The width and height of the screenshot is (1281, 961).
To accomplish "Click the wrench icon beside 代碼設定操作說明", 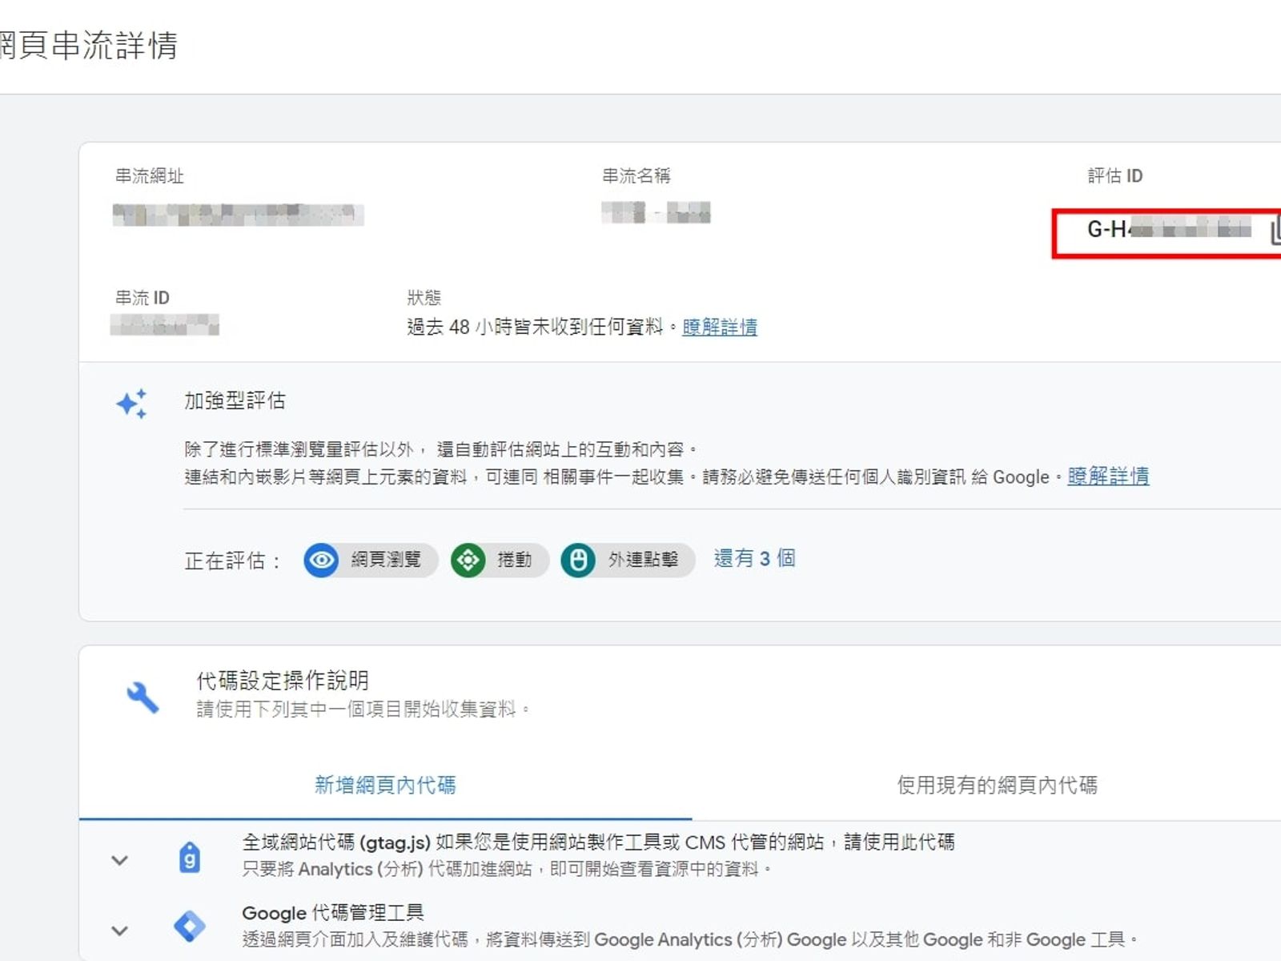I will [143, 698].
